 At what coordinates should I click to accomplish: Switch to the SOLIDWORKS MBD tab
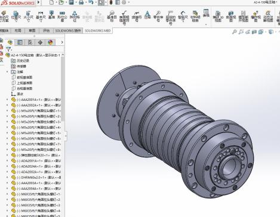(97, 30)
